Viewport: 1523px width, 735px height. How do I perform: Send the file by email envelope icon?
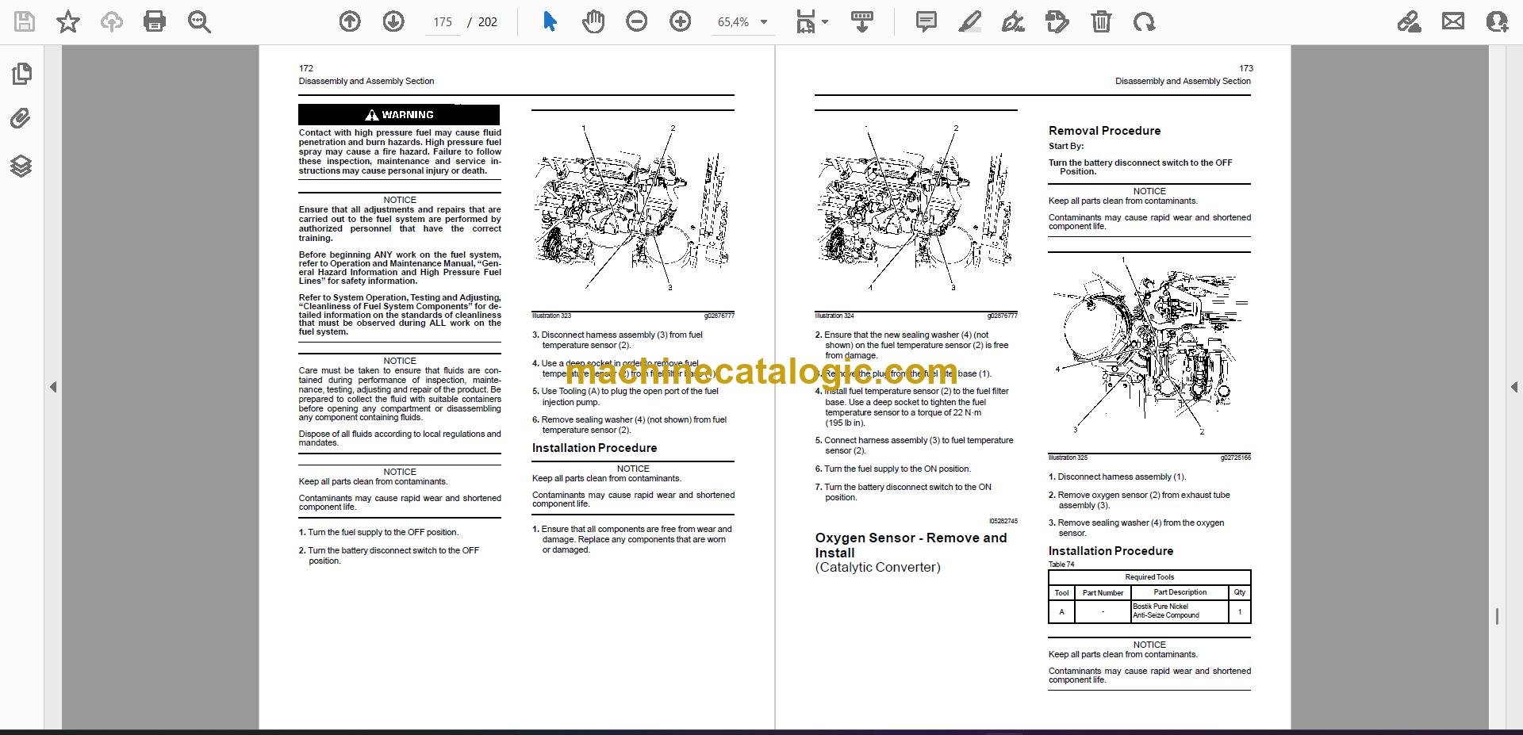pyautogui.click(x=1453, y=21)
